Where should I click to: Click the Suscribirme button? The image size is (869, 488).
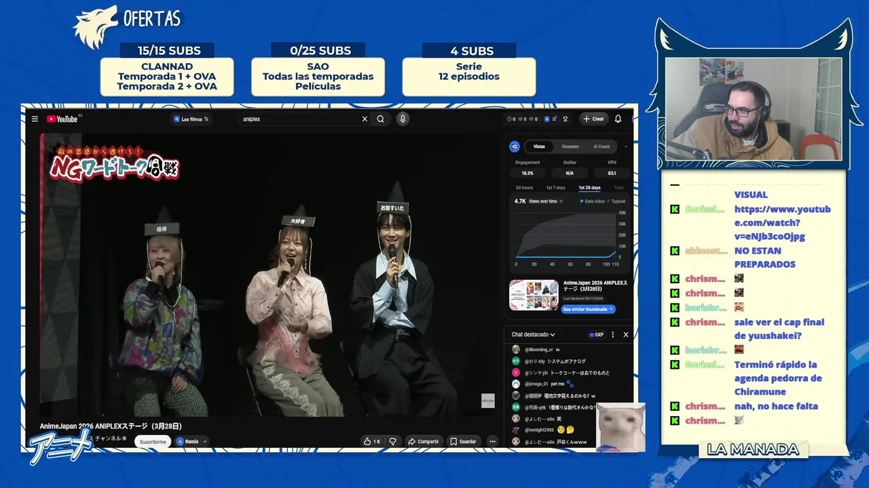point(153,441)
